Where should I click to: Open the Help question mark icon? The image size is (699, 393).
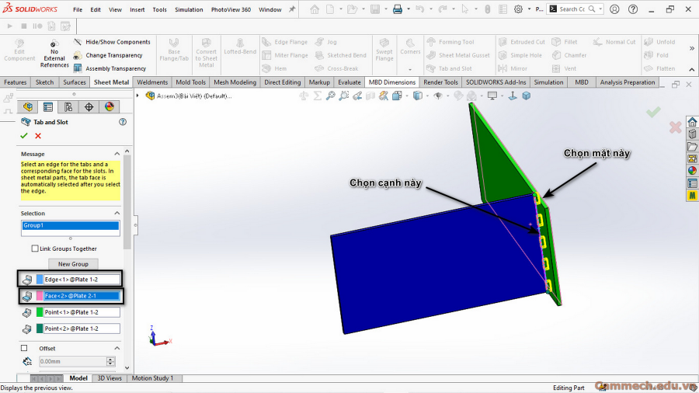pos(633,9)
